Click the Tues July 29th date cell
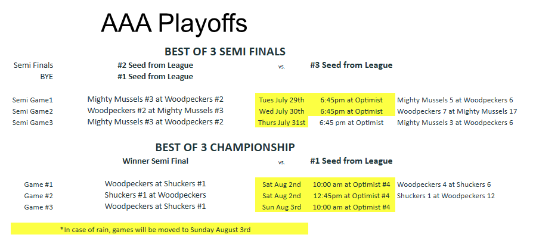The height and width of the screenshot is (247, 533). pyautogui.click(x=281, y=100)
